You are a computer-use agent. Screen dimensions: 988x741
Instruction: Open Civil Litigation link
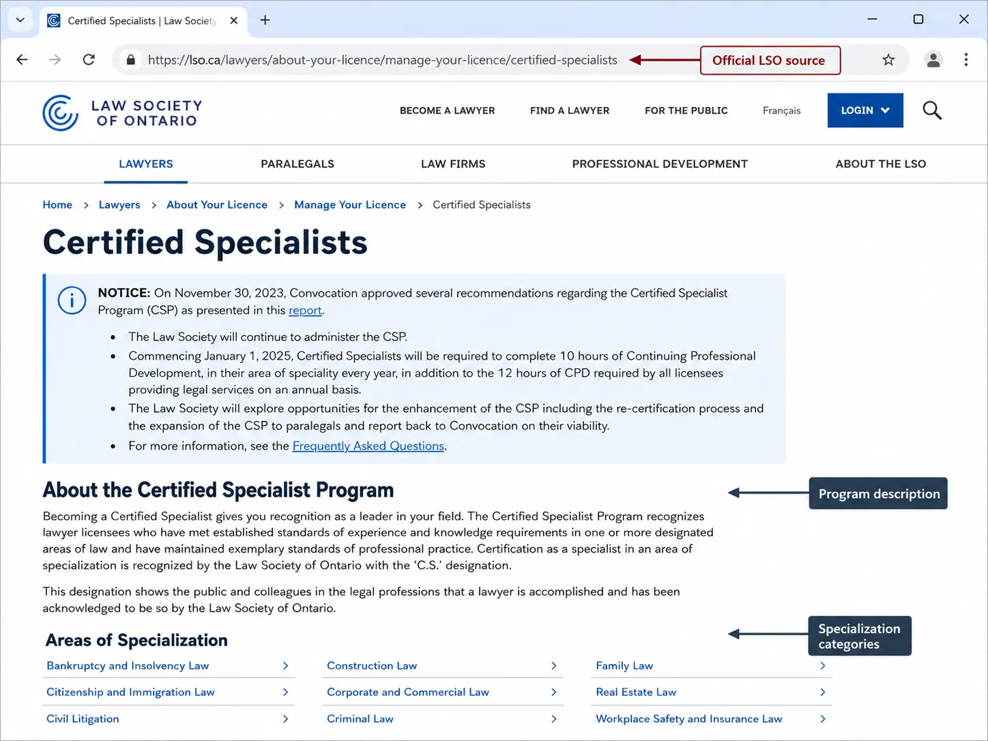83,718
